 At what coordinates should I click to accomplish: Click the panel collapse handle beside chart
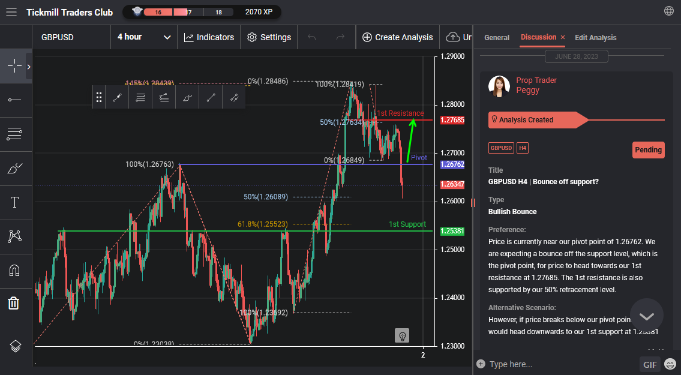coord(473,203)
